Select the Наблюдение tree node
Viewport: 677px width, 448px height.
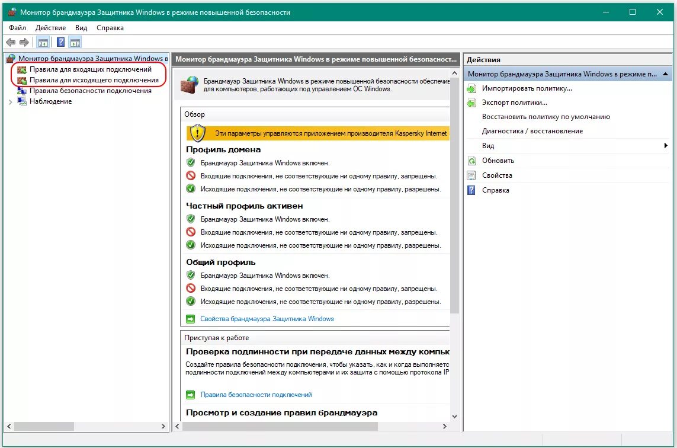pyautogui.click(x=50, y=101)
